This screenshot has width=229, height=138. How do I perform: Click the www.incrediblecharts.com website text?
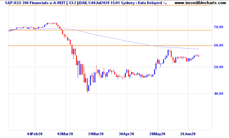[x=200, y=3]
